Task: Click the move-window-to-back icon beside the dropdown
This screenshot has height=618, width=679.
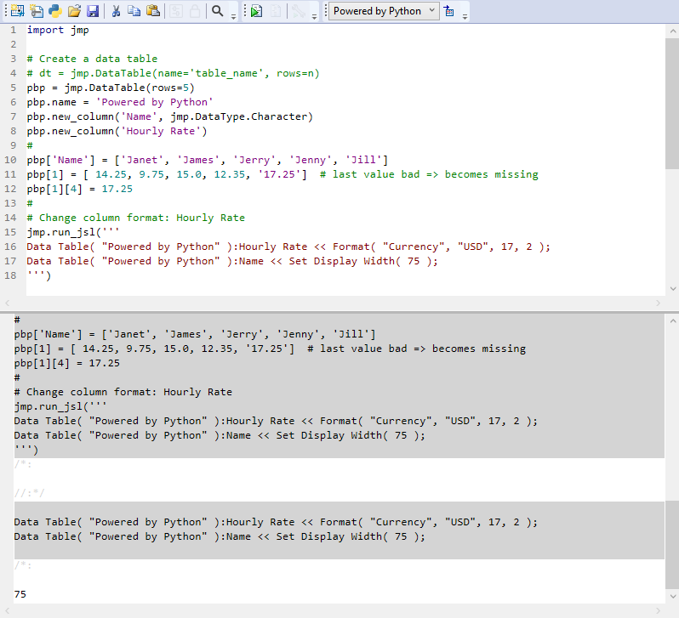Action: 449,11
